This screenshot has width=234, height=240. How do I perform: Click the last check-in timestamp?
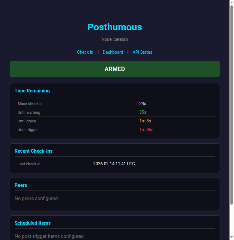coord(114,164)
